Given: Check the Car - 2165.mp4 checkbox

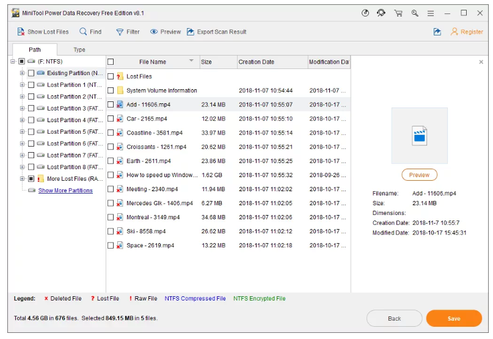Looking at the screenshot, I should pyautogui.click(x=111, y=118).
